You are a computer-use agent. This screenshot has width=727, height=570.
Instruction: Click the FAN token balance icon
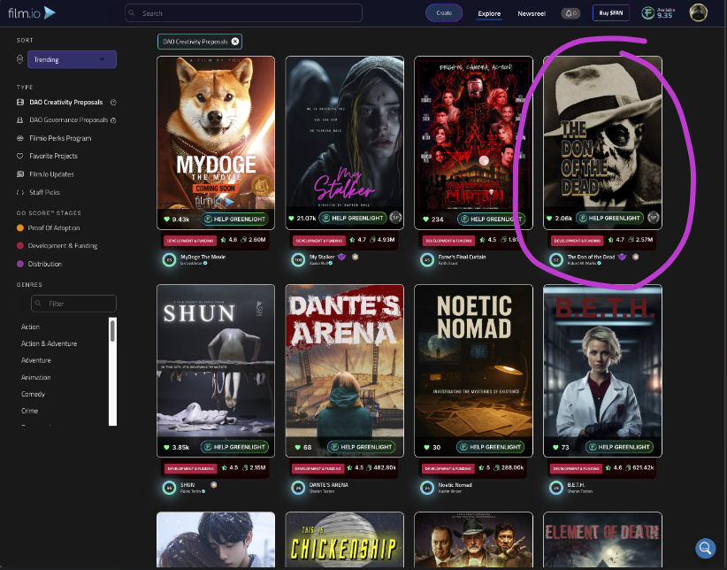[x=647, y=13]
